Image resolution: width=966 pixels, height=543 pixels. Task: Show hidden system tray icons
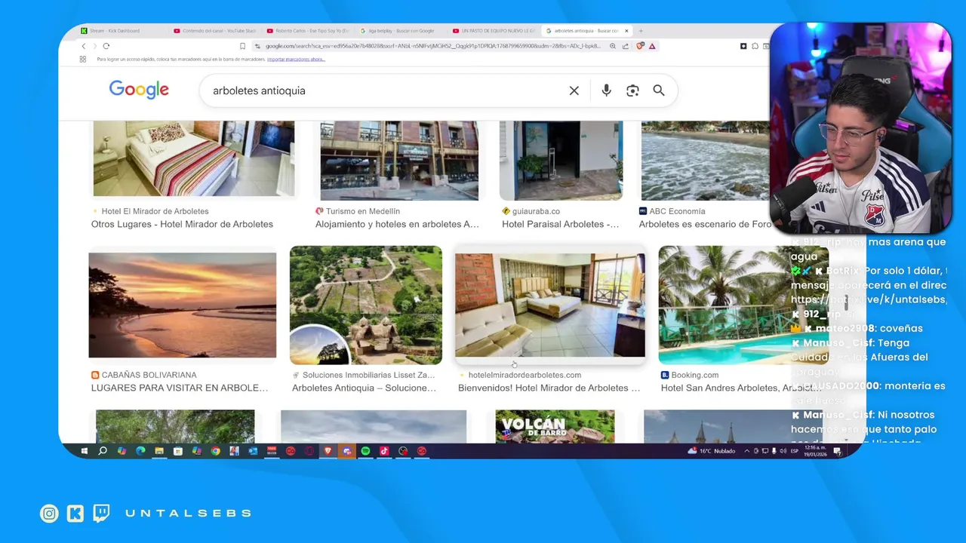point(747,451)
